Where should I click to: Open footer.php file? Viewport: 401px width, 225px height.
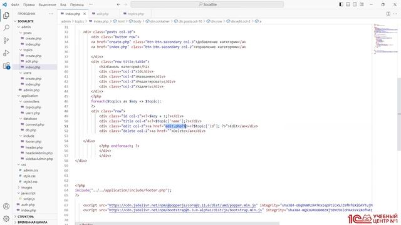coord(33,142)
